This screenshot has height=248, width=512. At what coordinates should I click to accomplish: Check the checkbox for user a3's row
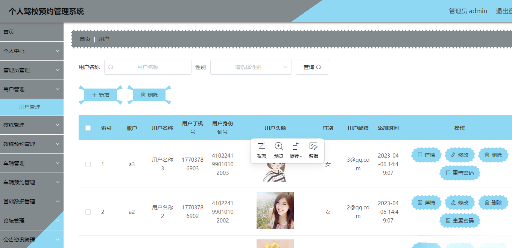pos(88,164)
